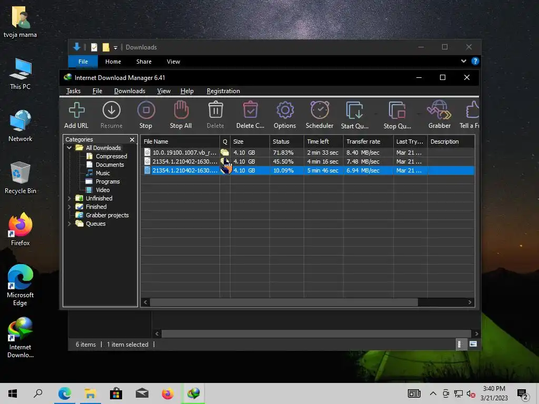Image resolution: width=539 pixels, height=404 pixels.
Task: Select the Compressed category
Action: click(112, 156)
